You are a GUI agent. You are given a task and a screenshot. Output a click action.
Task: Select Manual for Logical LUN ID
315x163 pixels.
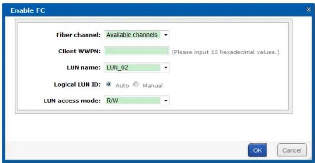tap(136, 84)
